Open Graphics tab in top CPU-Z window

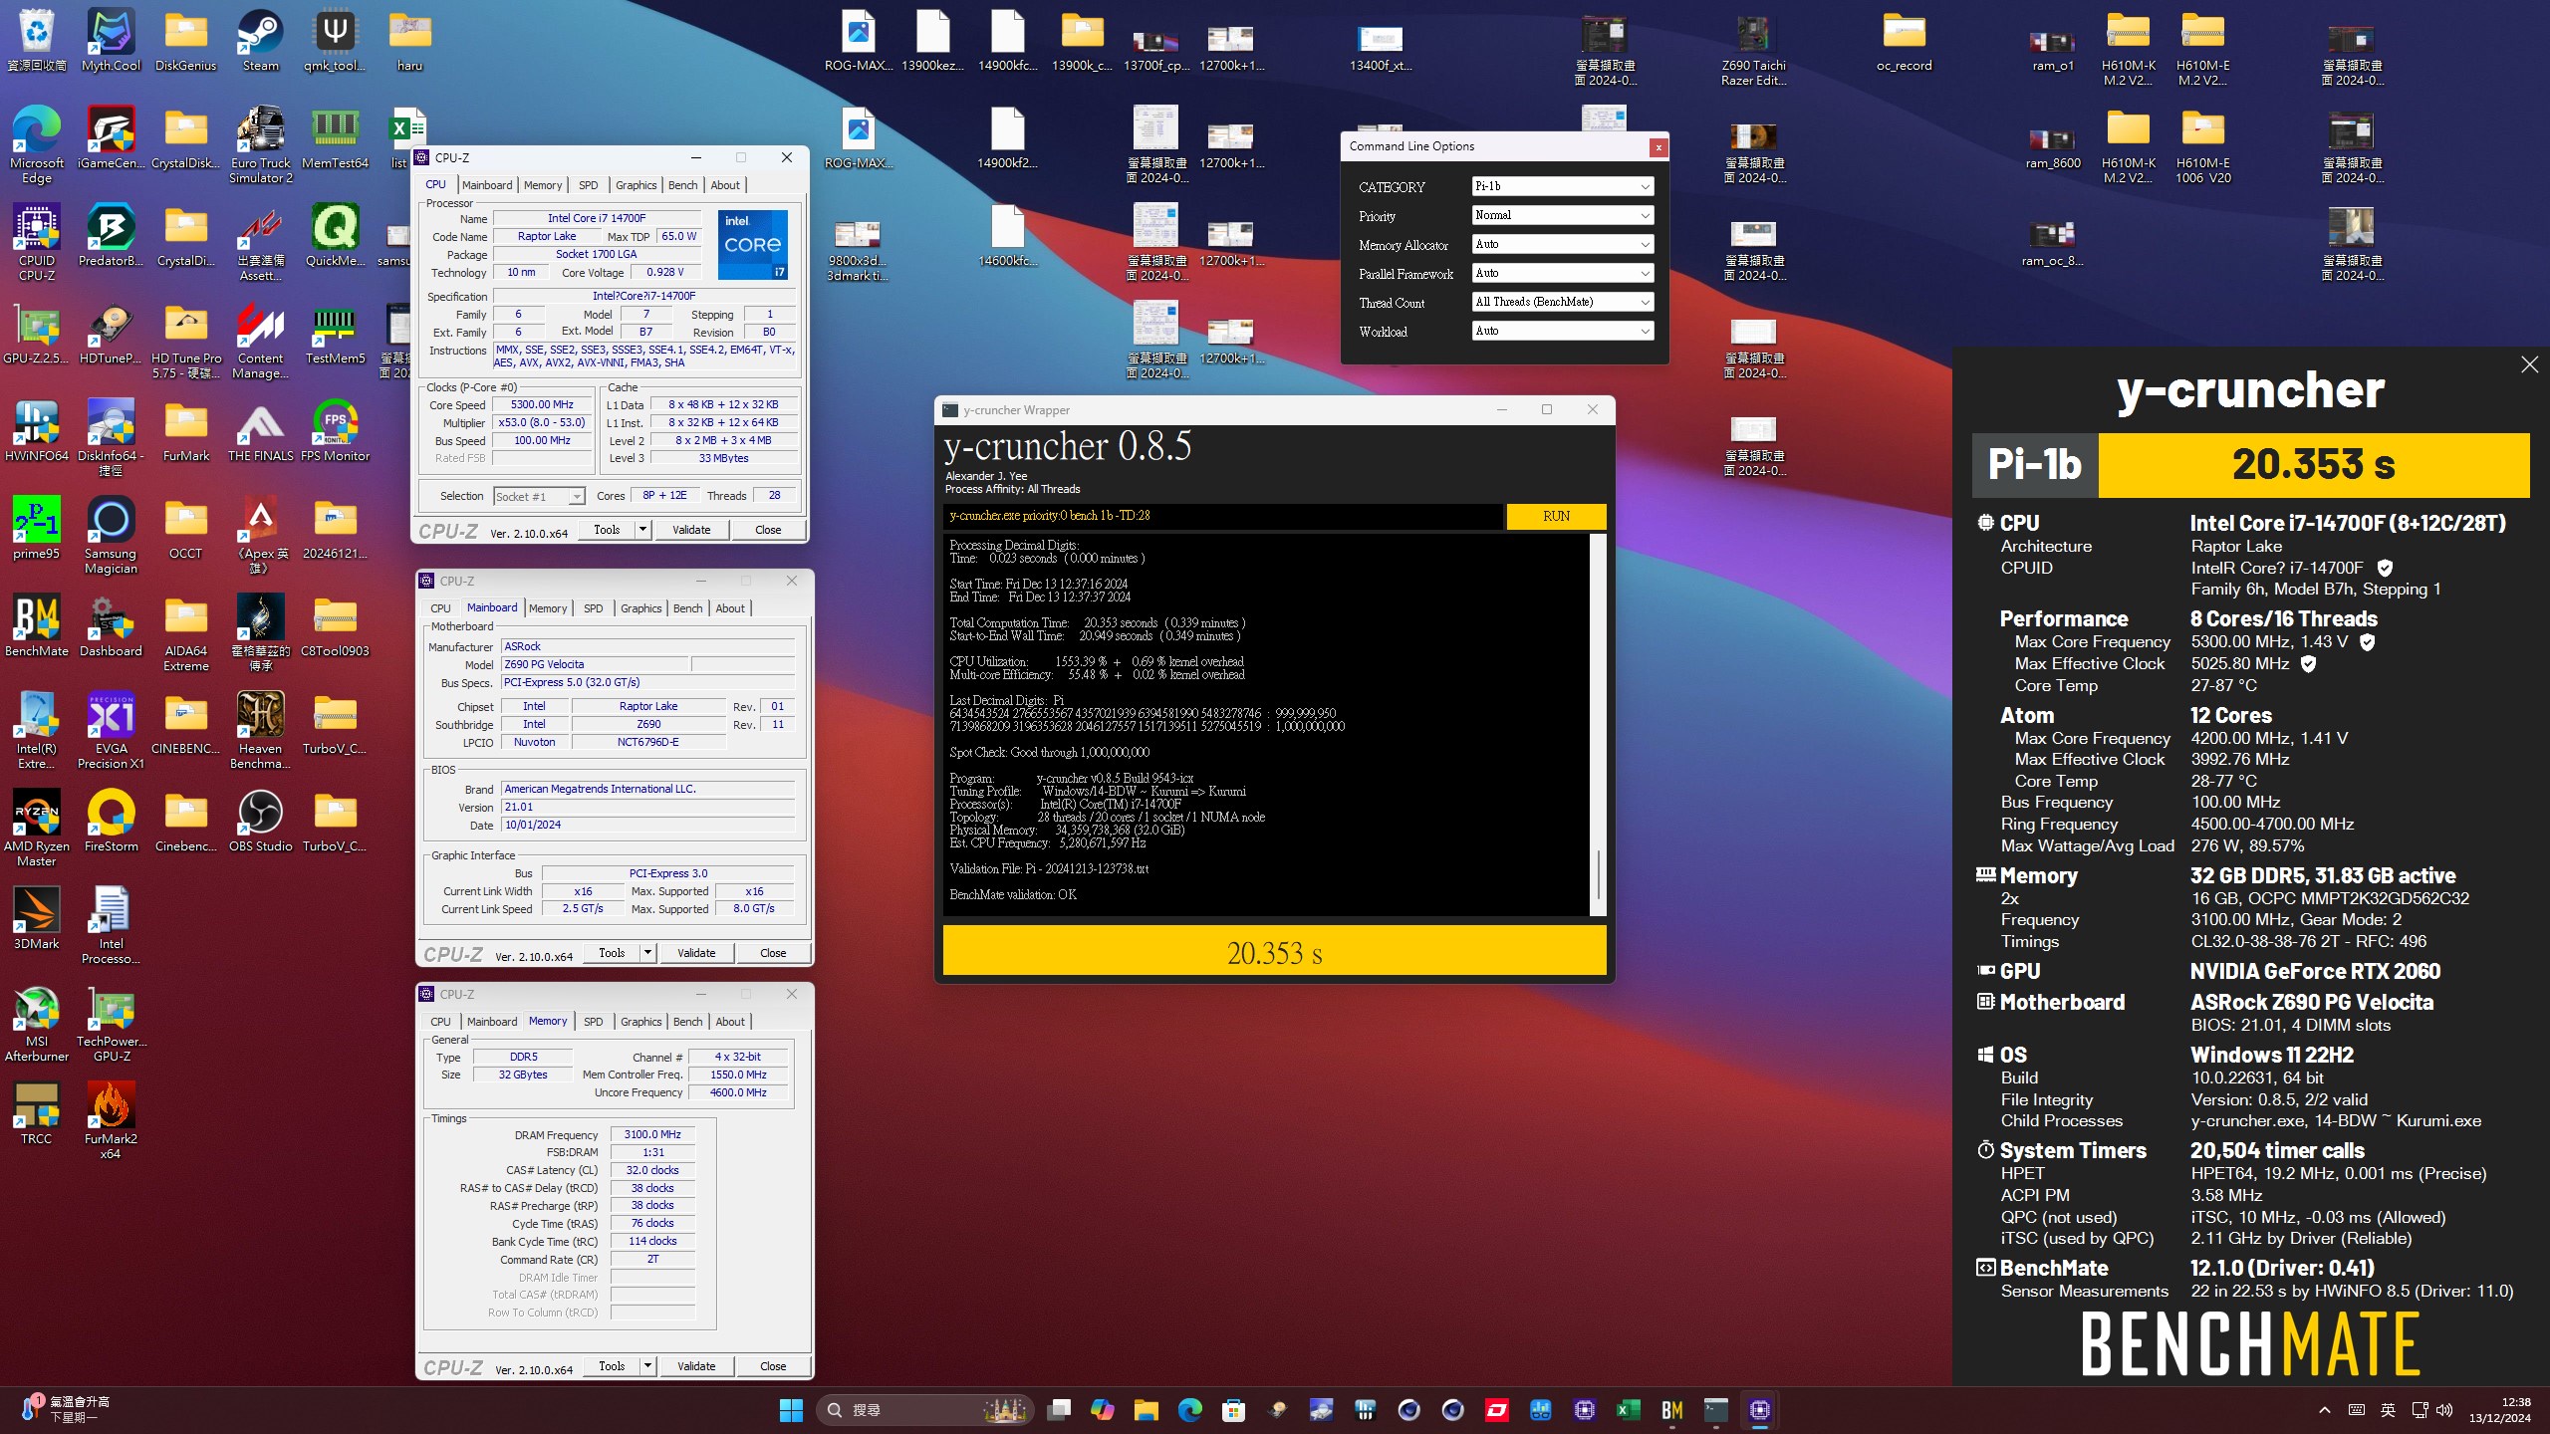click(636, 185)
